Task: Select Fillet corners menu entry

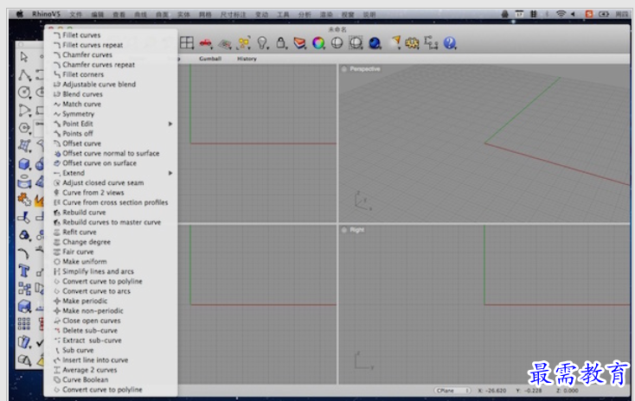Action: click(x=83, y=74)
